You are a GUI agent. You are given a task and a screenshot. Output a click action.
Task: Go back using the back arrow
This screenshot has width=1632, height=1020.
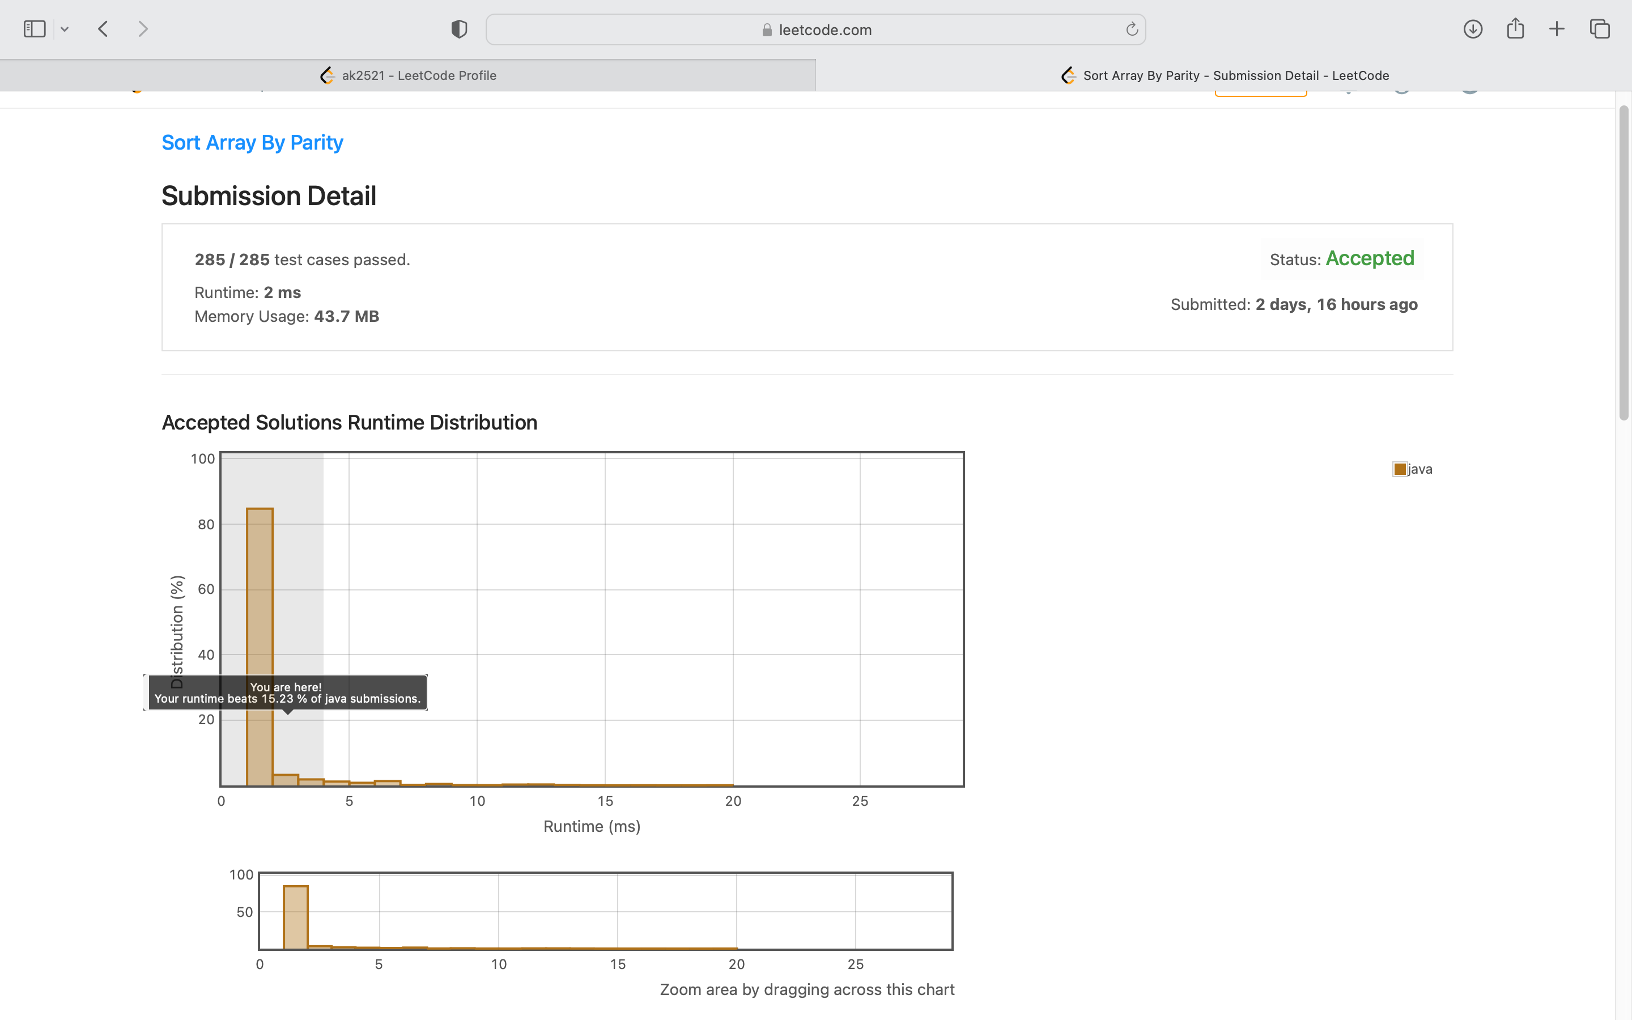pyautogui.click(x=103, y=29)
